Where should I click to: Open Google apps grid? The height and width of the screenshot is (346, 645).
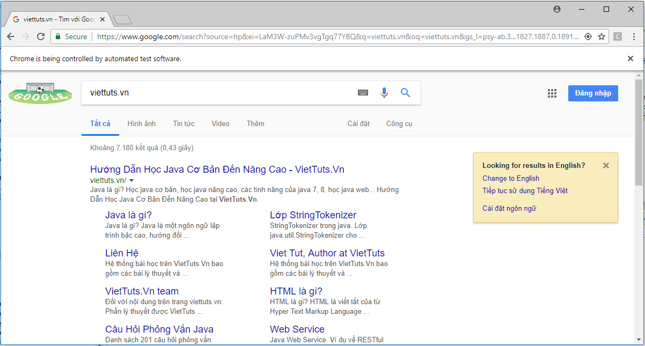tap(552, 93)
